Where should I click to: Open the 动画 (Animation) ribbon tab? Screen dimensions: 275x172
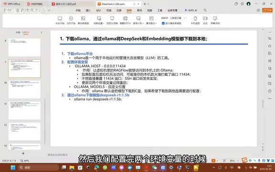pyautogui.click(x=119, y=11)
